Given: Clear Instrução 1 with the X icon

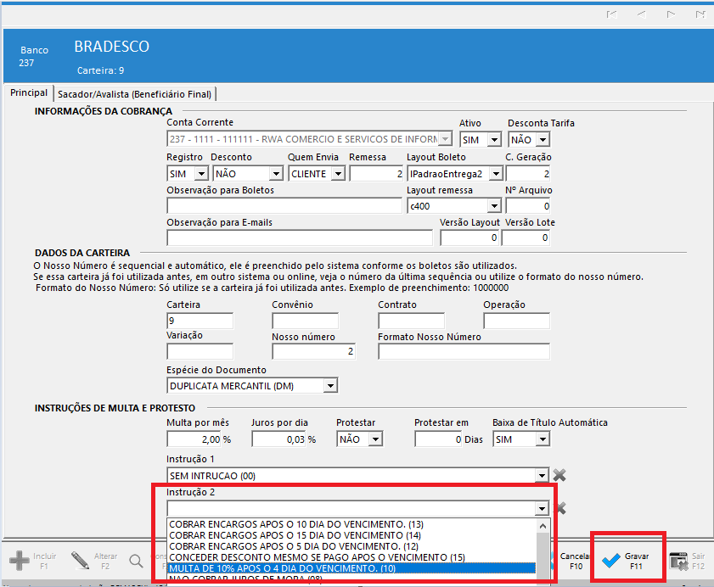Looking at the screenshot, I should [x=559, y=476].
